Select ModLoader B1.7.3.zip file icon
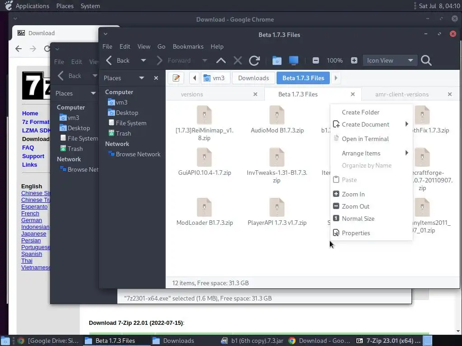Screen dimensions: 462x346 (x=204, y=207)
